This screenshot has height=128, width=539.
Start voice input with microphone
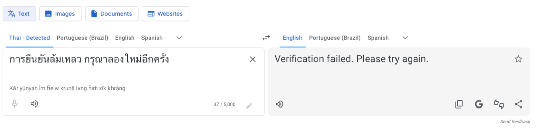[x=14, y=104]
